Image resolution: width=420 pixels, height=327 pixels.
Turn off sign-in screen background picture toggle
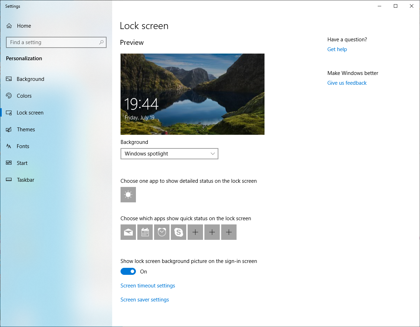(x=128, y=271)
